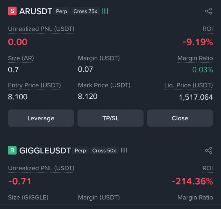Tap the ARUSDT ROI label for details
Screen dimensions: 221x209
click(x=208, y=29)
